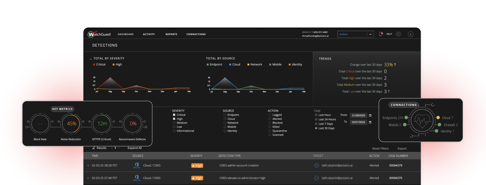Click Reset Filters
This screenshot has width=486, height=185.
[380, 149]
